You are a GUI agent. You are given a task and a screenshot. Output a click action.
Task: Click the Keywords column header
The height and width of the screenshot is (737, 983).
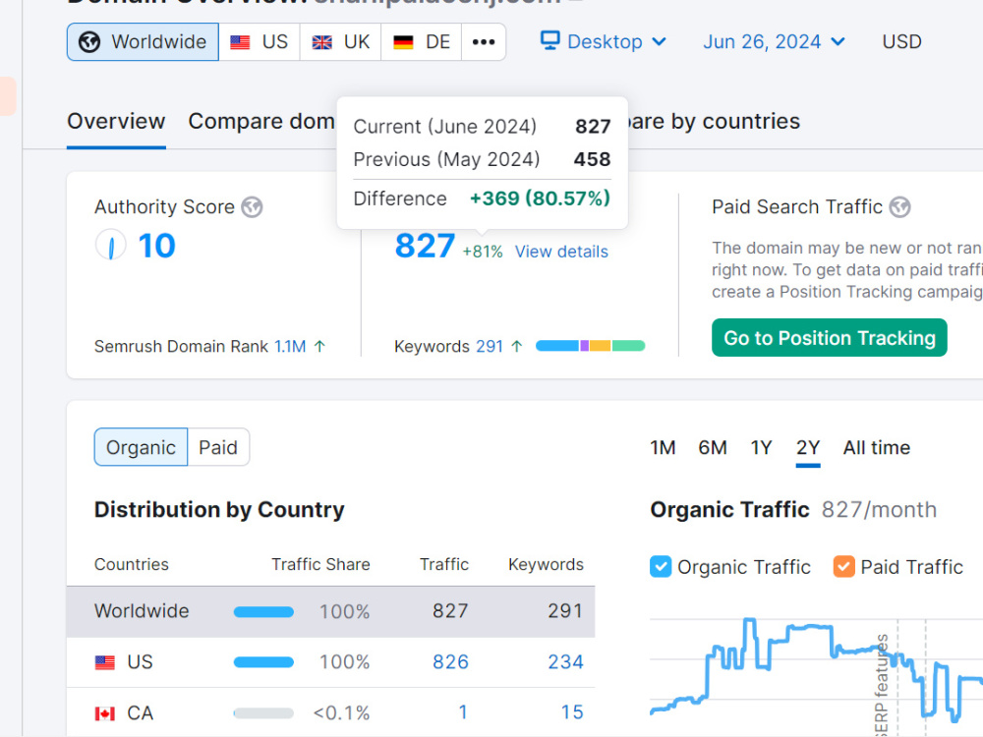point(546,565)
